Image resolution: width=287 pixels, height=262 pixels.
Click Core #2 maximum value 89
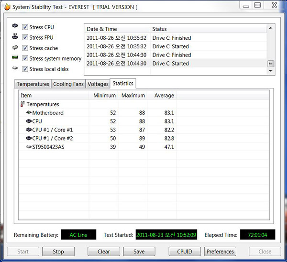coord(142,138)
